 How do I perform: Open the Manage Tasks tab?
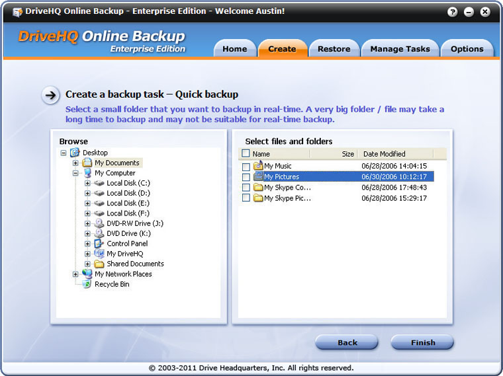pos(400,49)
